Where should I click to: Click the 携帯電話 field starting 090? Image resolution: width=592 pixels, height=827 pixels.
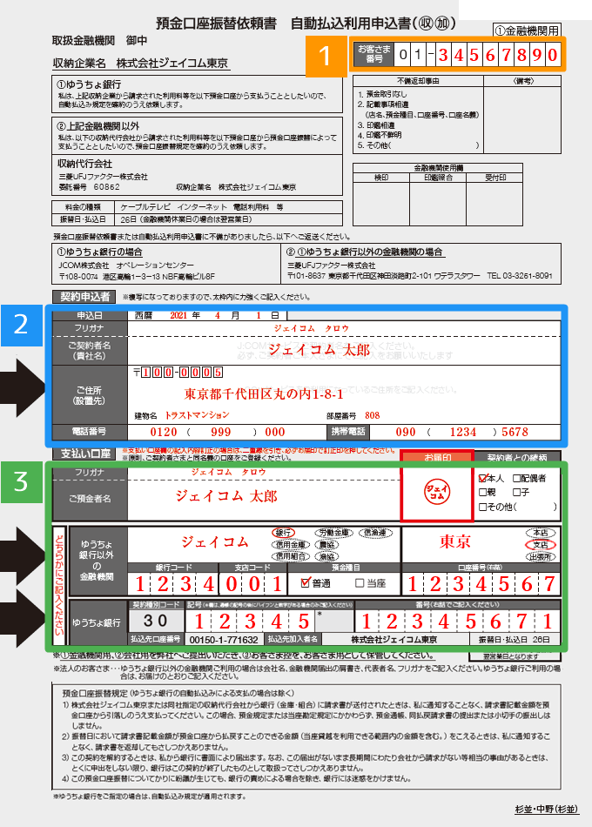point(465,432)
